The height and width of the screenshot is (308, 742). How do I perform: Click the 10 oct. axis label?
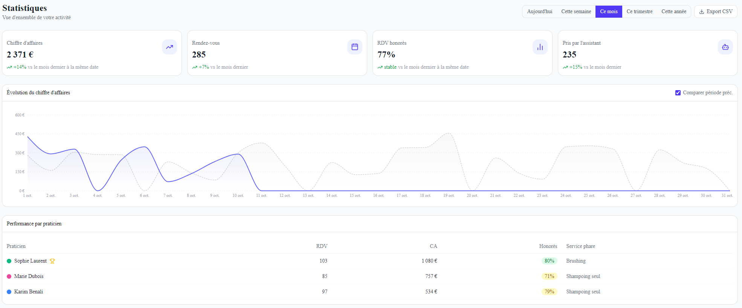click(238, 196)
